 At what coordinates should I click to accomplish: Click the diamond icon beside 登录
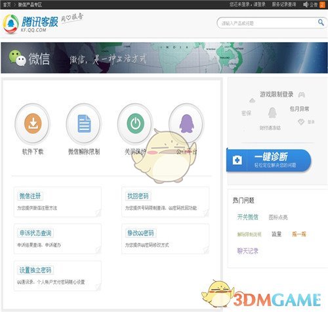pyautogui.click(x=301, y=122)
